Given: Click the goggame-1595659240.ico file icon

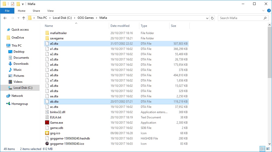Looking at the screenshot, I should tap(47, 143).
